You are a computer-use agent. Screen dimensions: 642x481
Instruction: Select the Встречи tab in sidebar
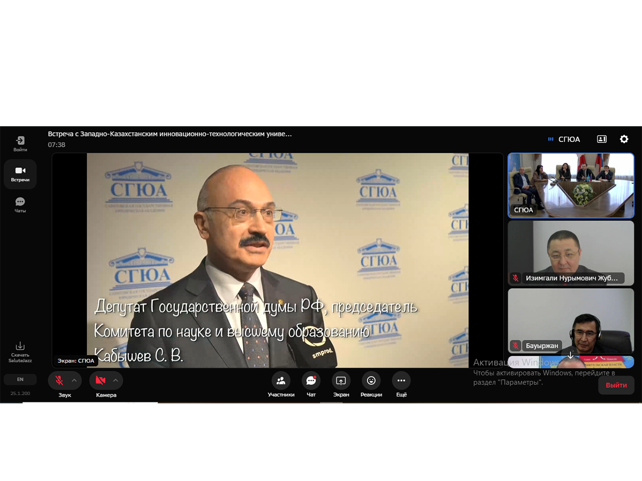click(20, 174)
